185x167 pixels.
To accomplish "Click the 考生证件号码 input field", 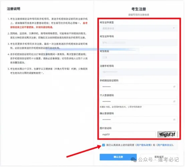I will click(x=139, y=43).
